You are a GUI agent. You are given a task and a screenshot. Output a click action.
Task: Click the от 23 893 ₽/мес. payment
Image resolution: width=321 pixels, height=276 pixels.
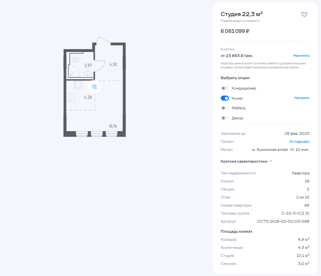tap(237, 56)
